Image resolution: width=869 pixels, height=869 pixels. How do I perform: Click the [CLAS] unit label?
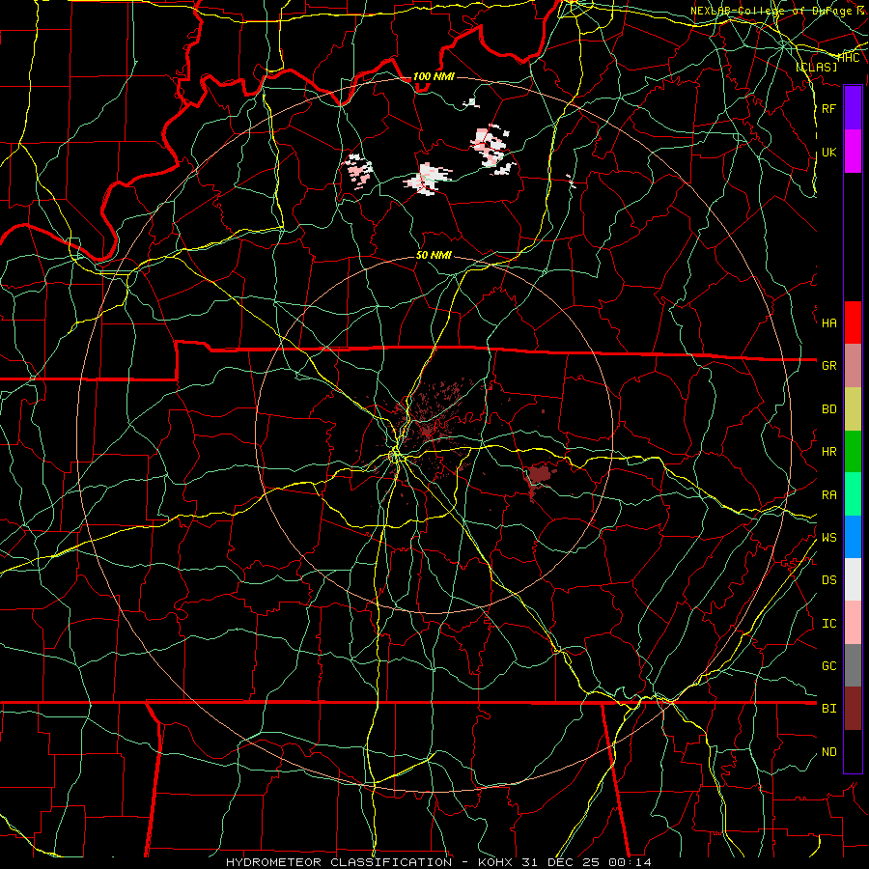816,67
